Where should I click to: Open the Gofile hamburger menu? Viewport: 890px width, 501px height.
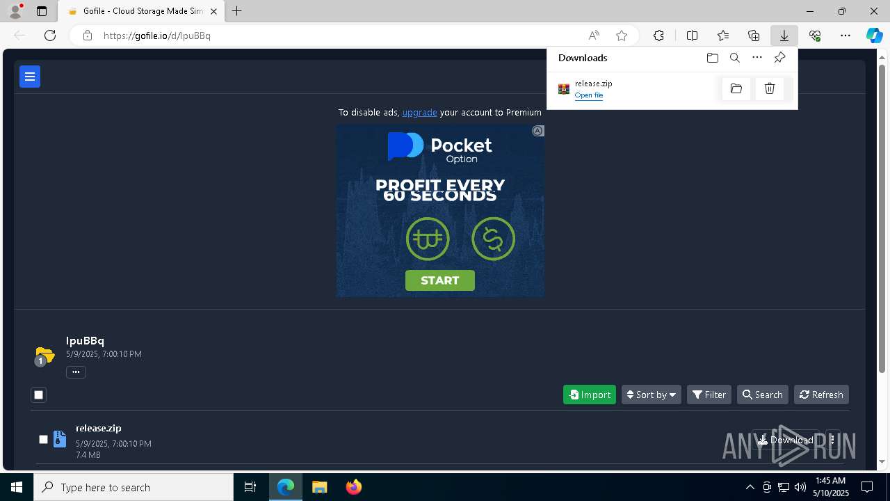point(30,77)
